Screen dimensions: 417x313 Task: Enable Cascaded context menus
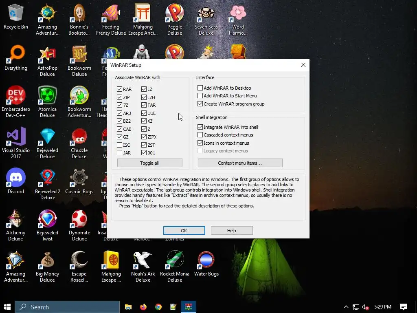200,134
